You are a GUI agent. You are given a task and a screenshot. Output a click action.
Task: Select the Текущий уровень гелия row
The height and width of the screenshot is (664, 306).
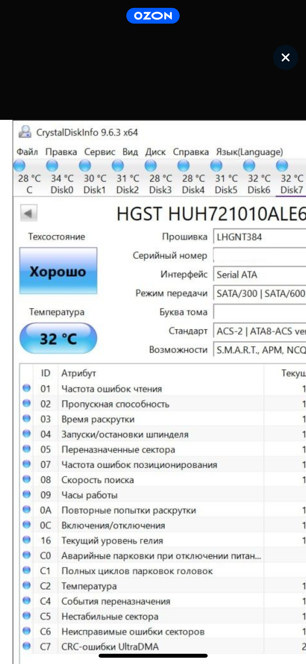157,540
